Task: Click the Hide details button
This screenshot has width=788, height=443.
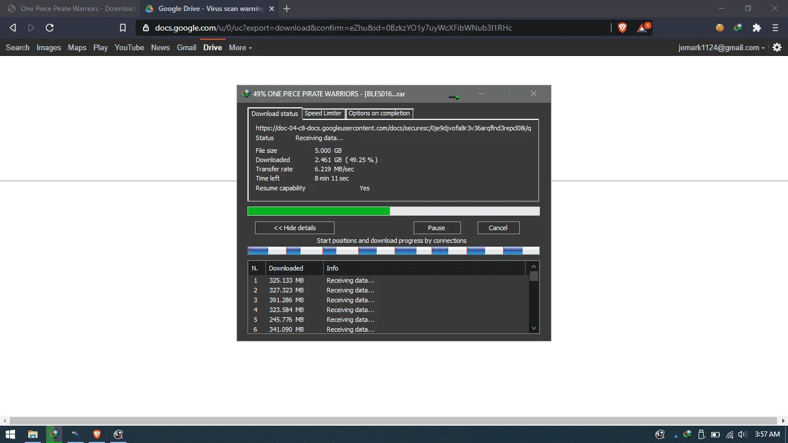Action: point(295,228)
